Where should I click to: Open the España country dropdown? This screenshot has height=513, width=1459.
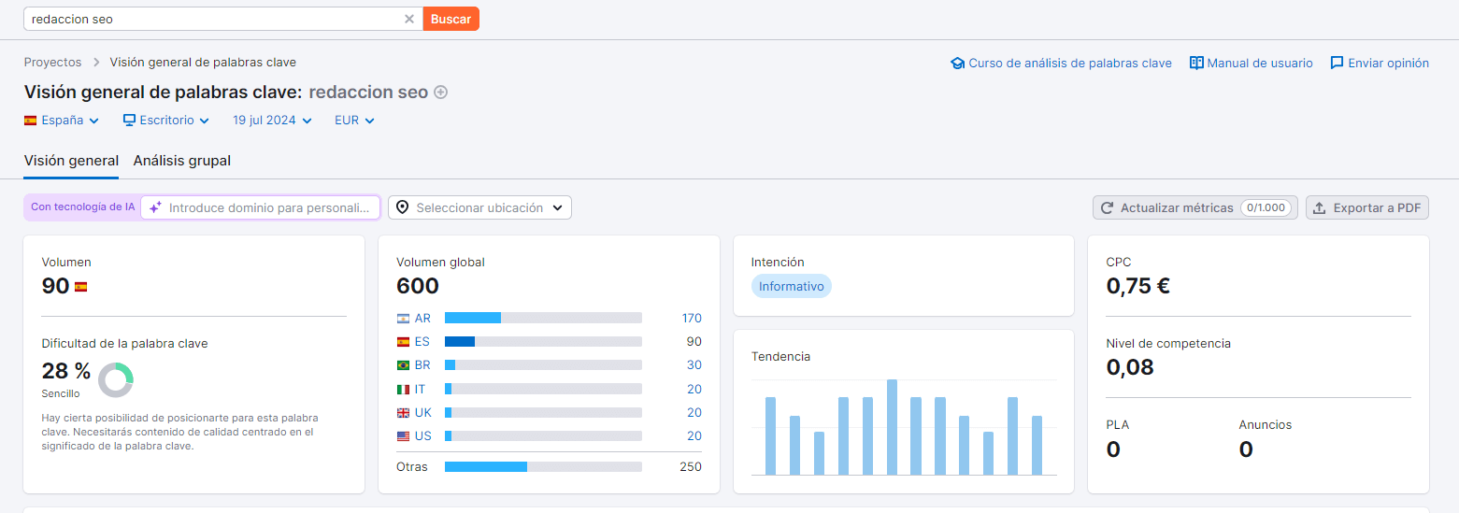tap(62, 121)
